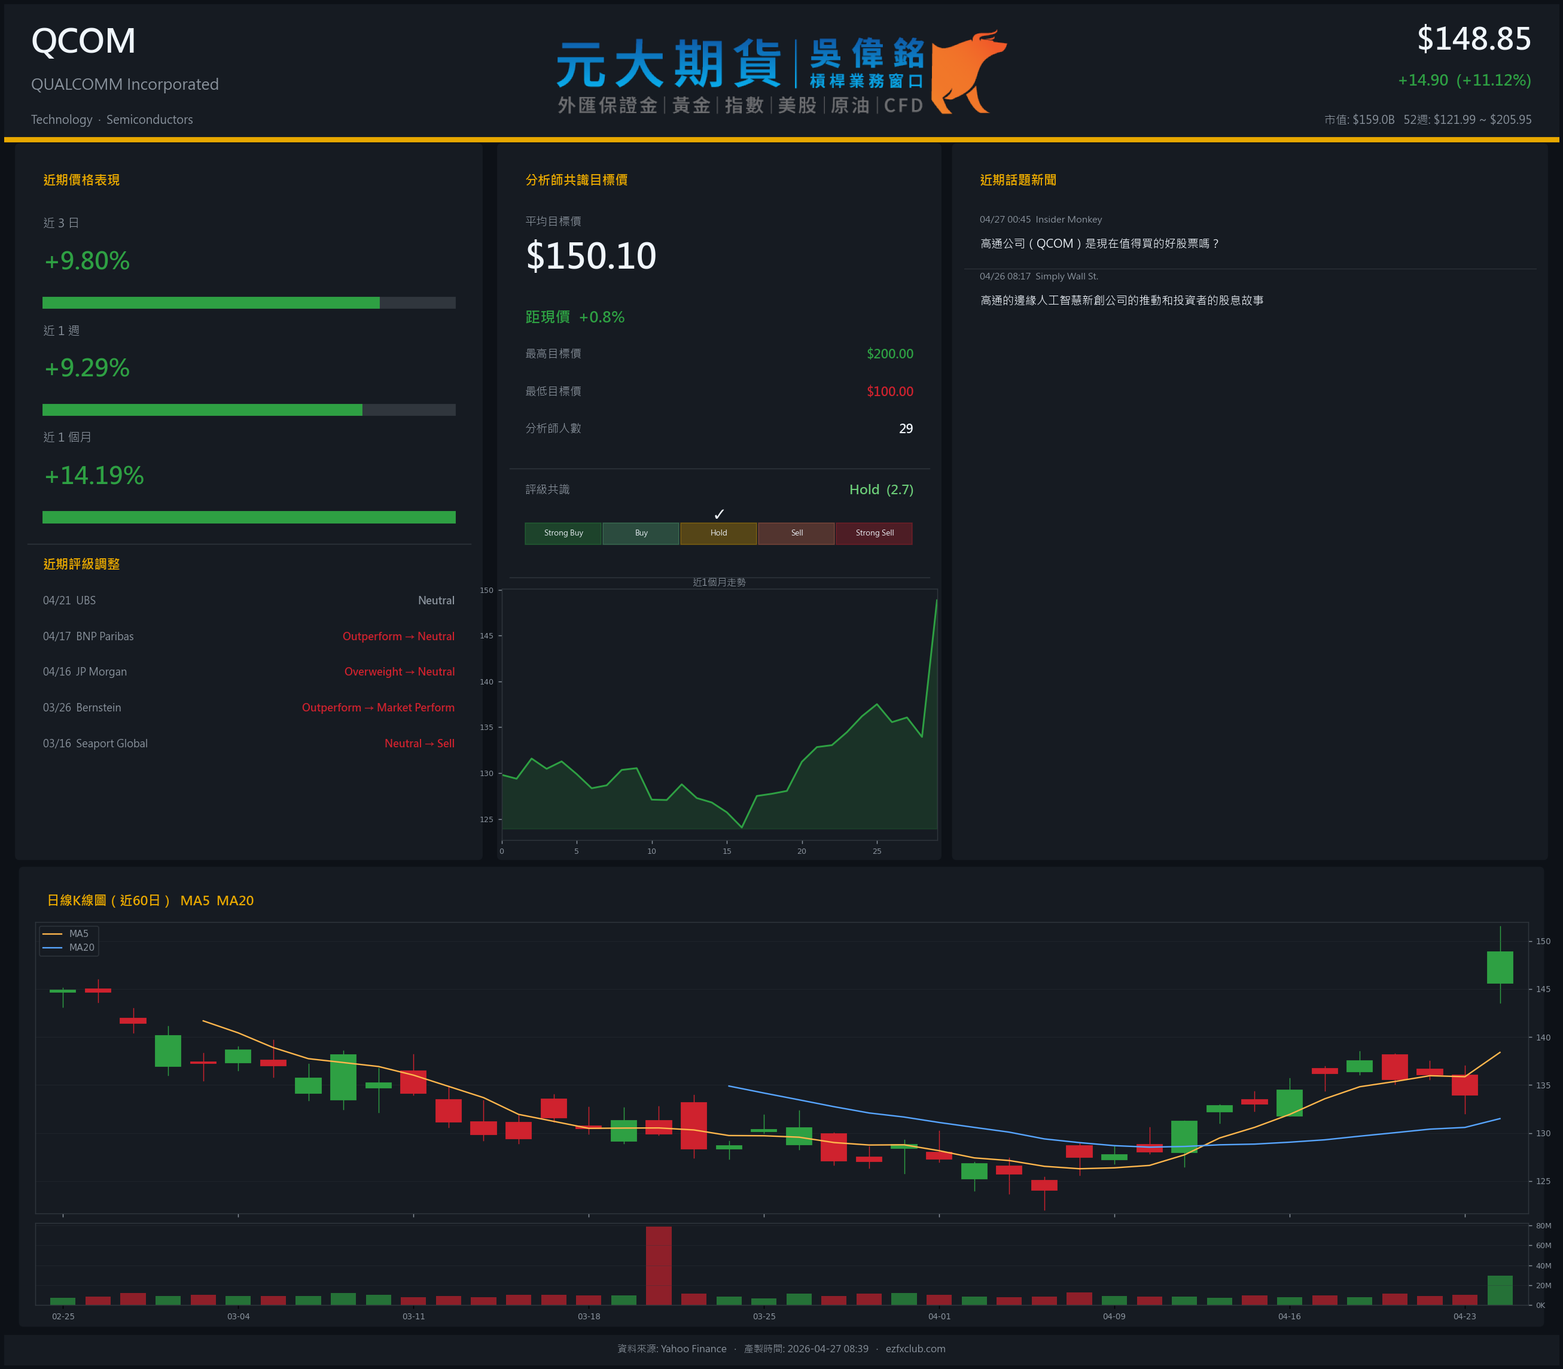Click the analyst count value 29
Image resolution: width=1563 pixels, height=1369 pixels.
coord(906,428)
